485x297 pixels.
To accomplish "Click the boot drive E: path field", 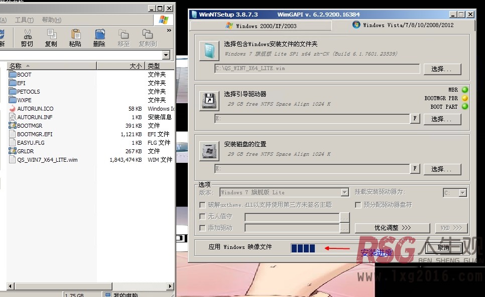I will tap(312, 118).
